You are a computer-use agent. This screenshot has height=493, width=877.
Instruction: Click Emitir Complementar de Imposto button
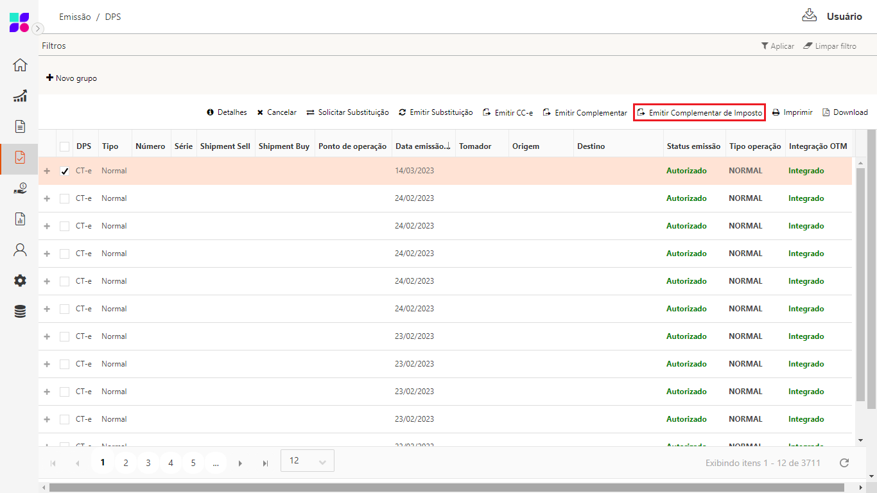(x=699, y=113)
